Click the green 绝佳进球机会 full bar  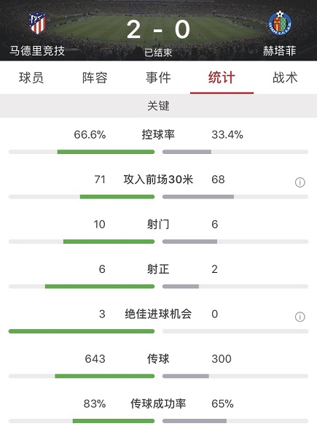[82, 331]
